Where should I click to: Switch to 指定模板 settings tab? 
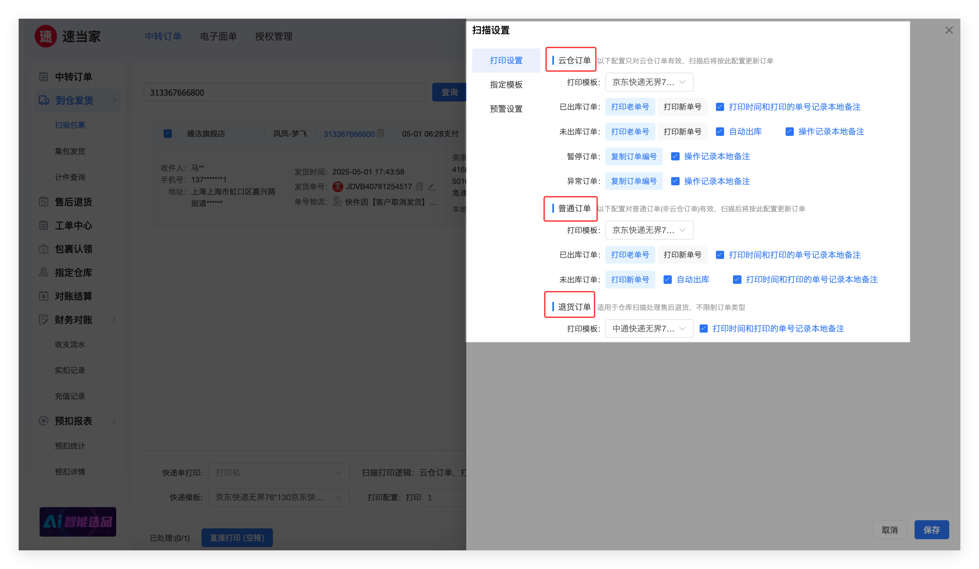point(506,85)
